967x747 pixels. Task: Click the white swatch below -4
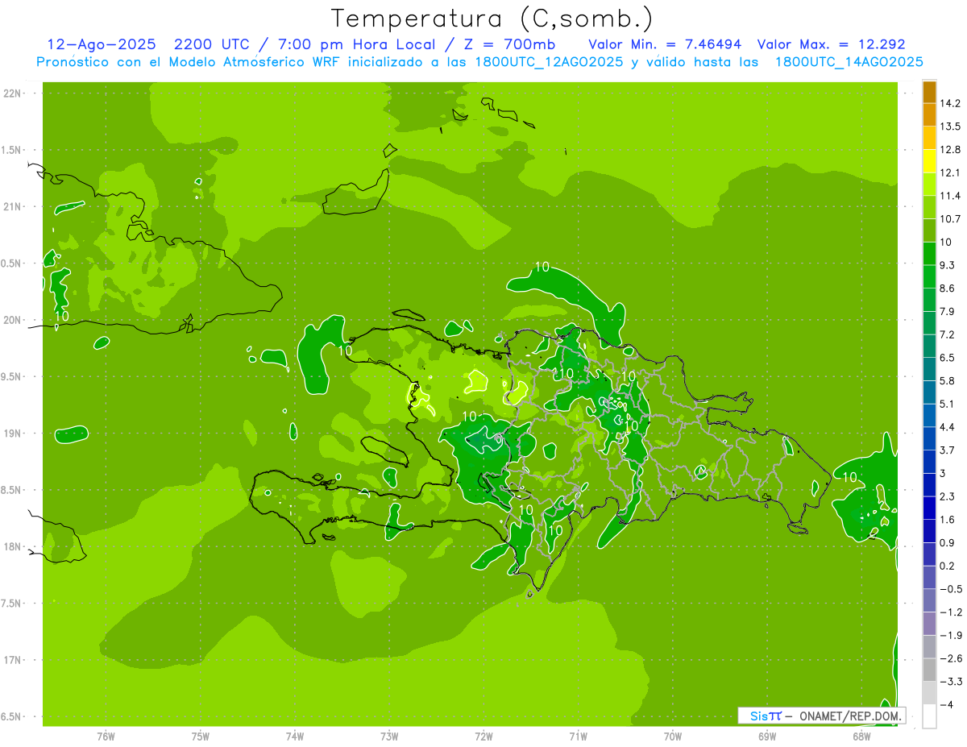point(929,716)
